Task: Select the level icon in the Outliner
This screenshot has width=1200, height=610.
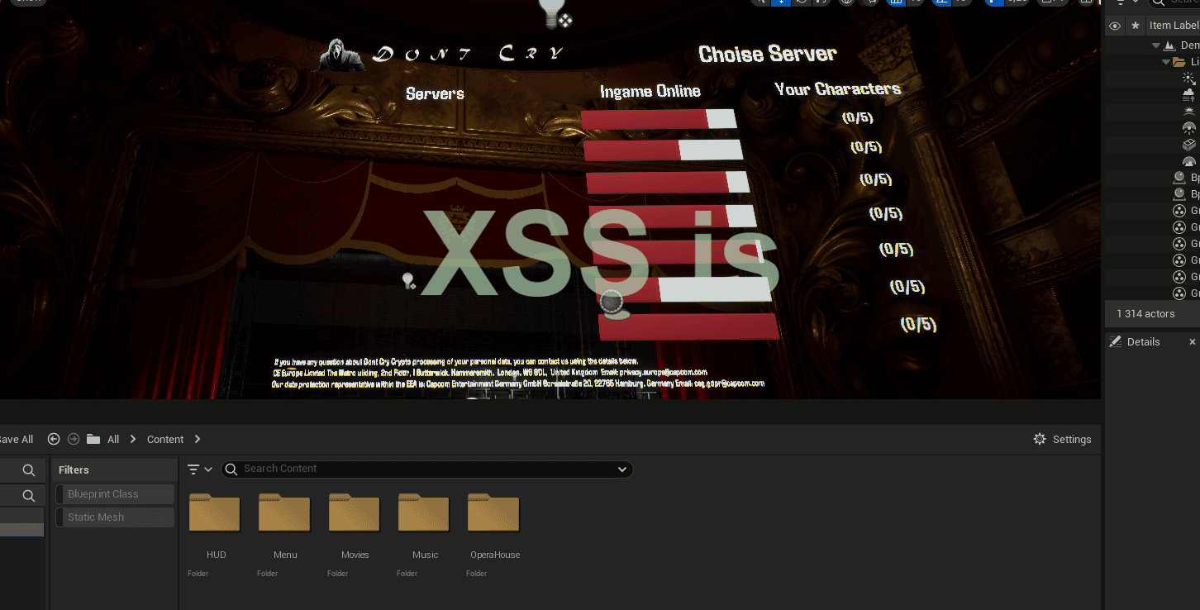Action: (1169, 45)
